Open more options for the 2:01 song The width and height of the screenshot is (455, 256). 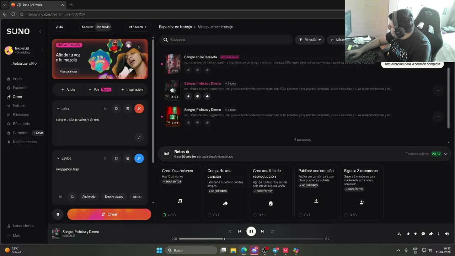tap(438, 90)
